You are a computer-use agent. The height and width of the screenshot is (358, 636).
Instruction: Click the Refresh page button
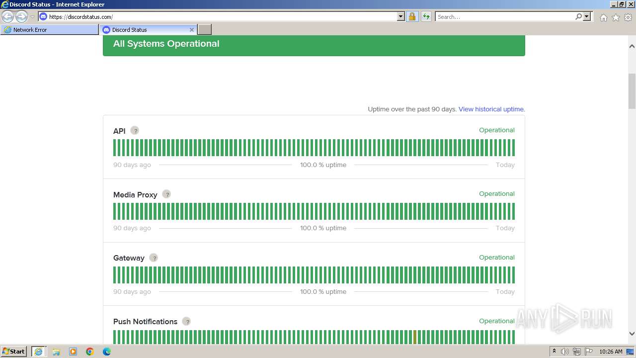click(426, 16)
